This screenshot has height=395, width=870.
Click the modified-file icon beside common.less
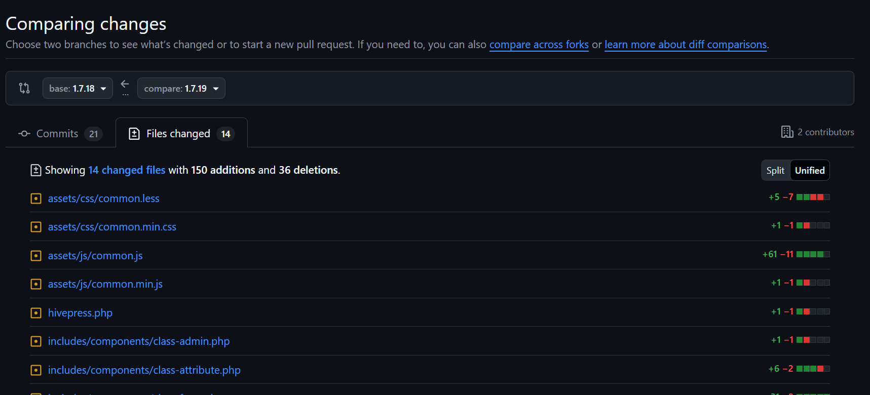(36, 199)
